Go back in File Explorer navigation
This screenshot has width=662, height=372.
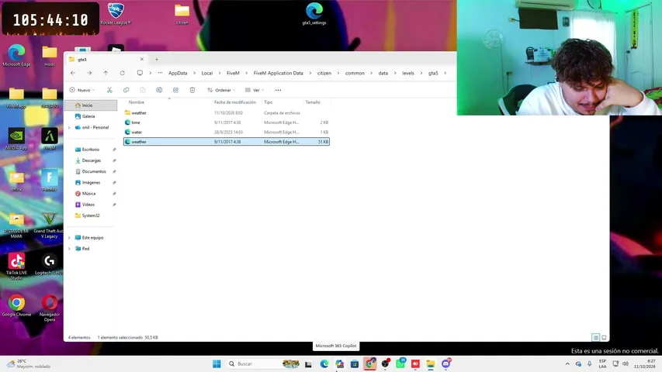73,73
